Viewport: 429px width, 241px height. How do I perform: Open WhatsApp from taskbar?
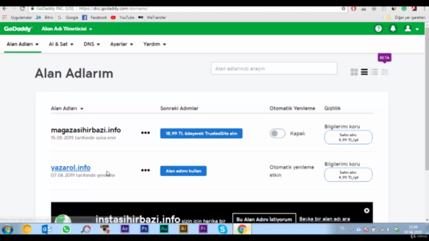(x=66, y=229)
